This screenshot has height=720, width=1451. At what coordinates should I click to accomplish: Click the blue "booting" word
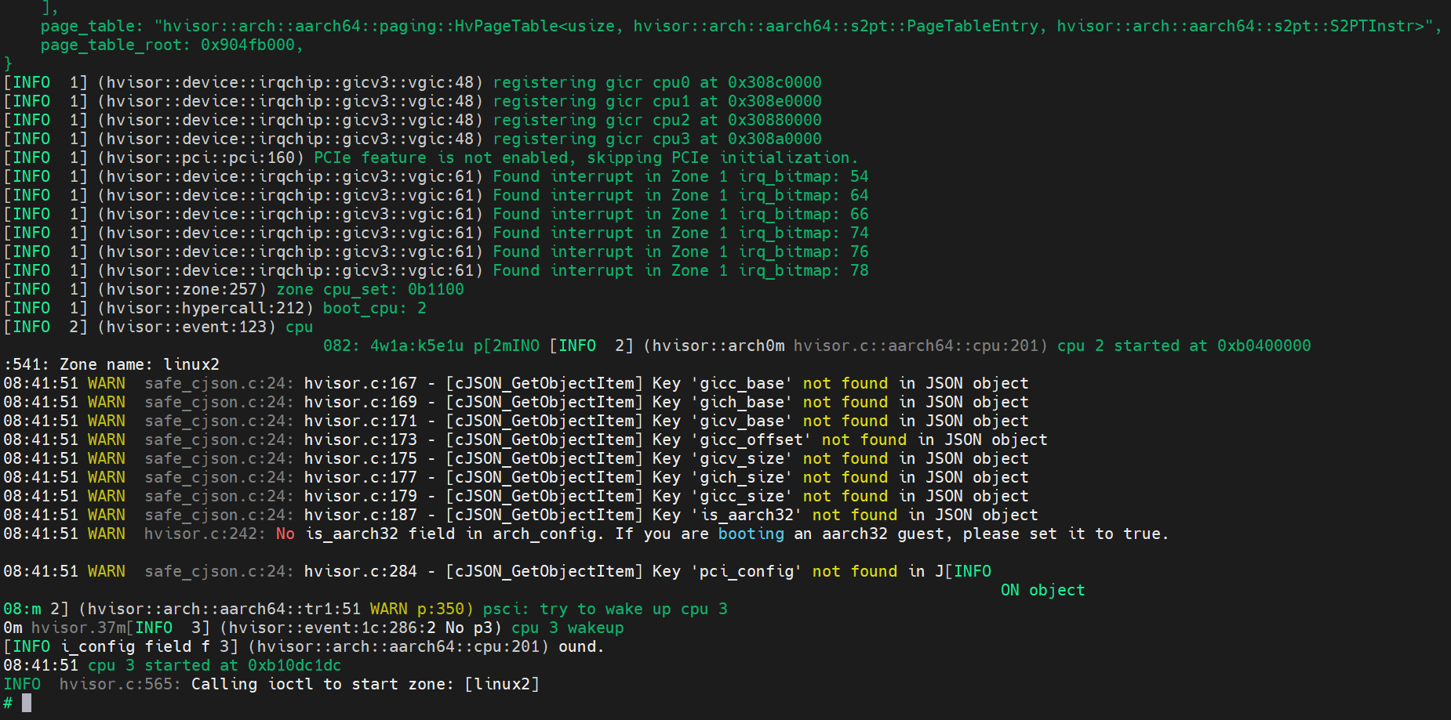point(751,534)
